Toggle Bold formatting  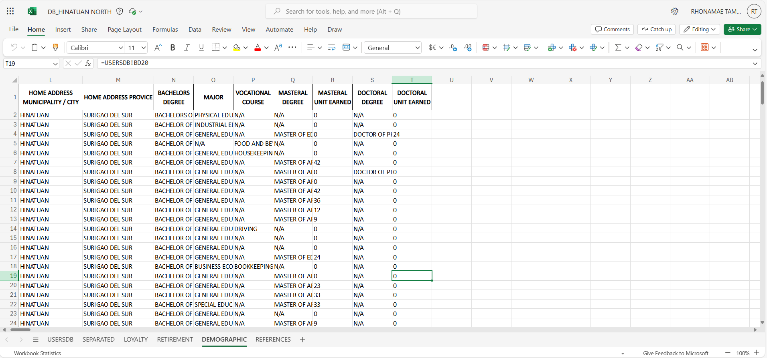[x=172, y=48]
